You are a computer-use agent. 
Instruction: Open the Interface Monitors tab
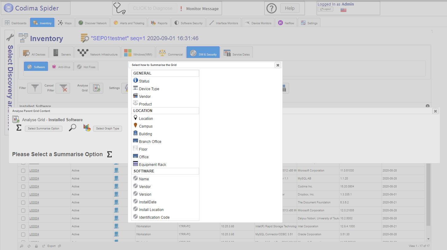[x=223, y=23]
